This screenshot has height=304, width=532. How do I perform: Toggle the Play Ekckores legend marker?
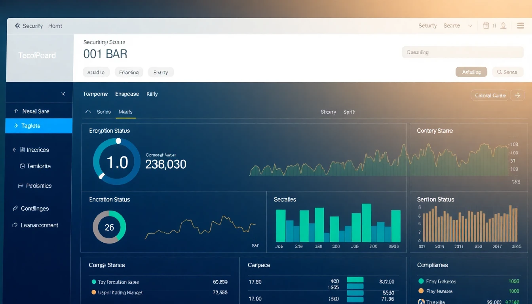tap(421, 281)
